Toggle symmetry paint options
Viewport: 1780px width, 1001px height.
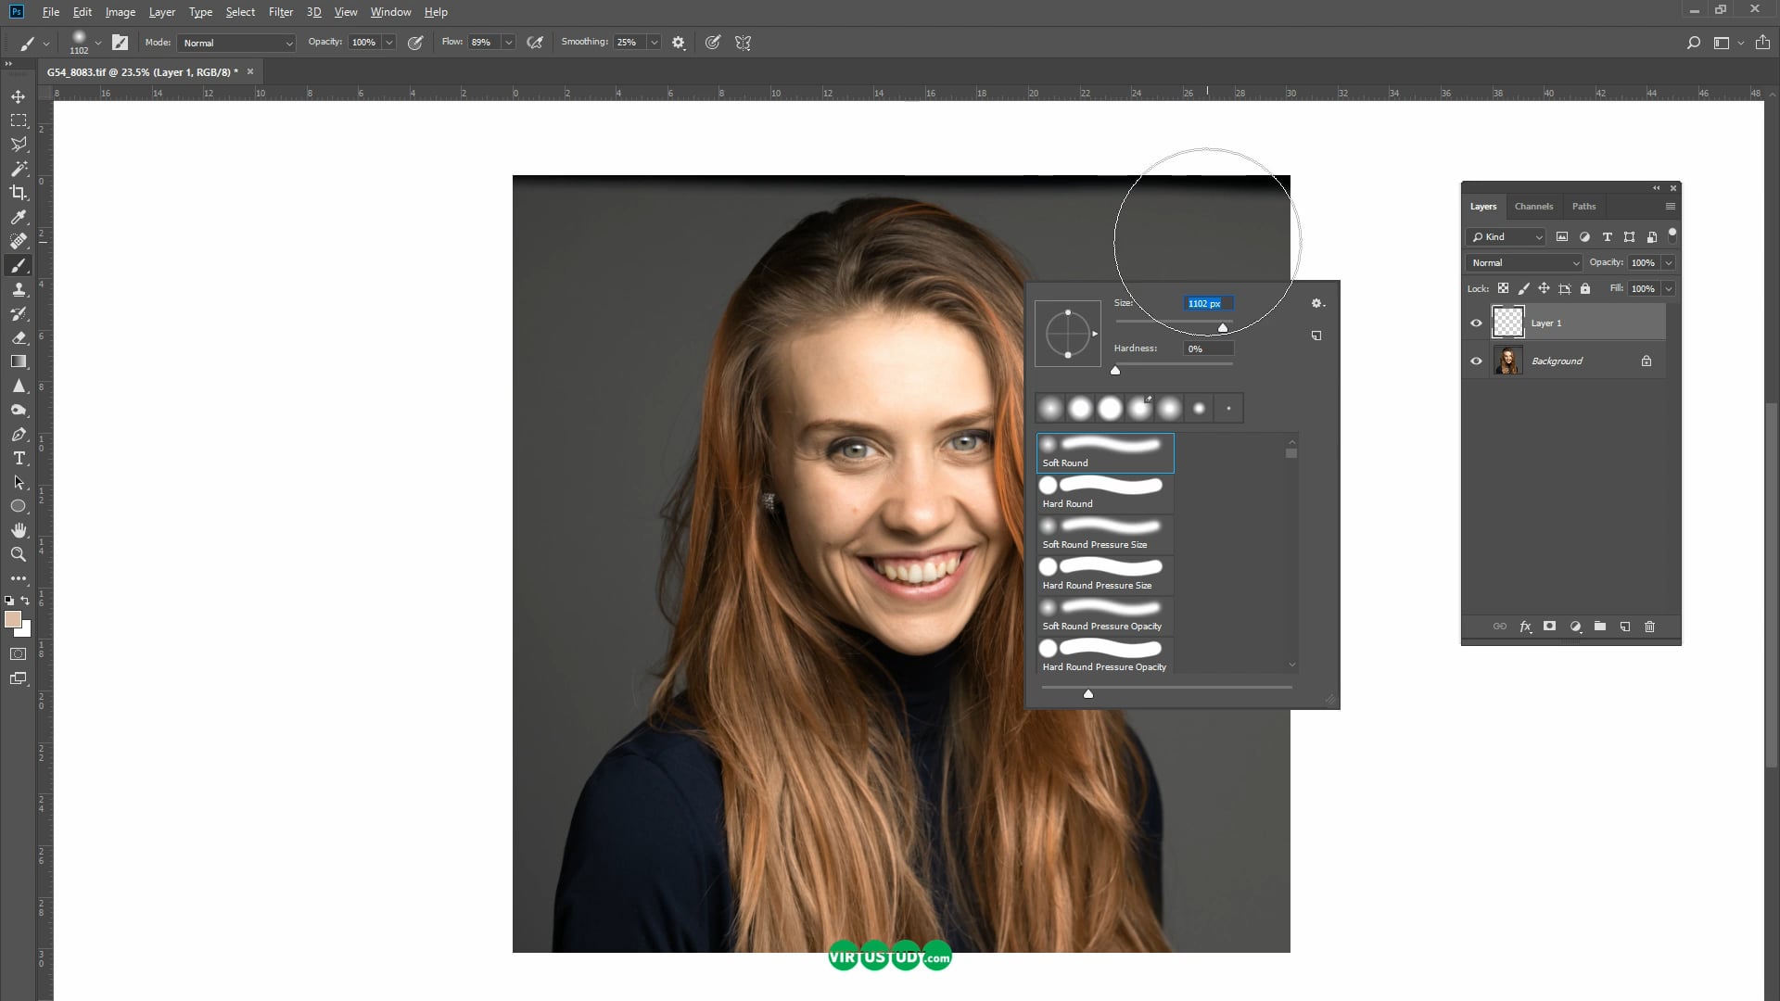(743, 43)
